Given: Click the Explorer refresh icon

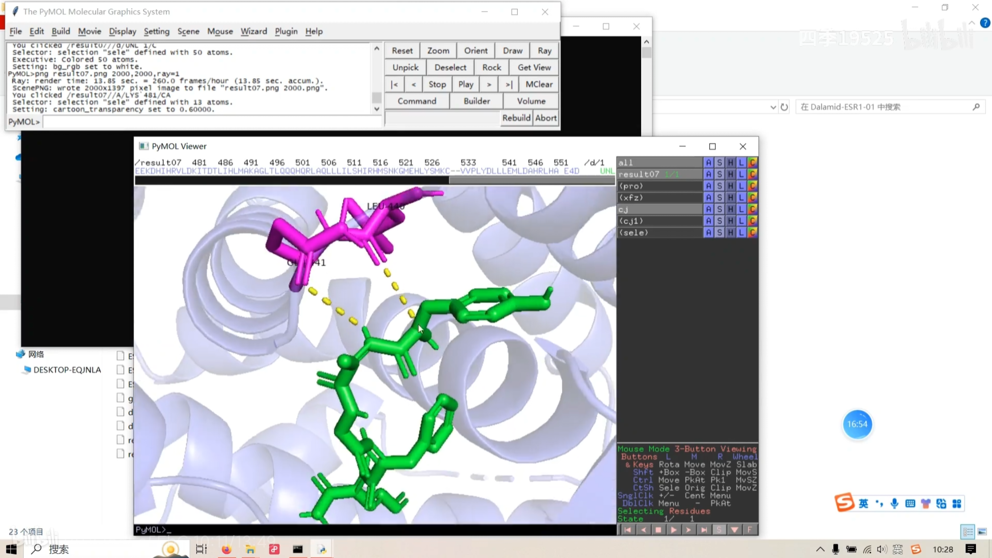Looking at the screenshot, I should coord(784,107).
